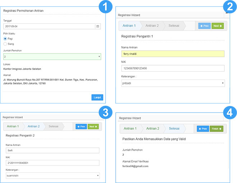Click the NIK field containing 1234567890123456
This screenshot has height=183, width=237.
173,68
